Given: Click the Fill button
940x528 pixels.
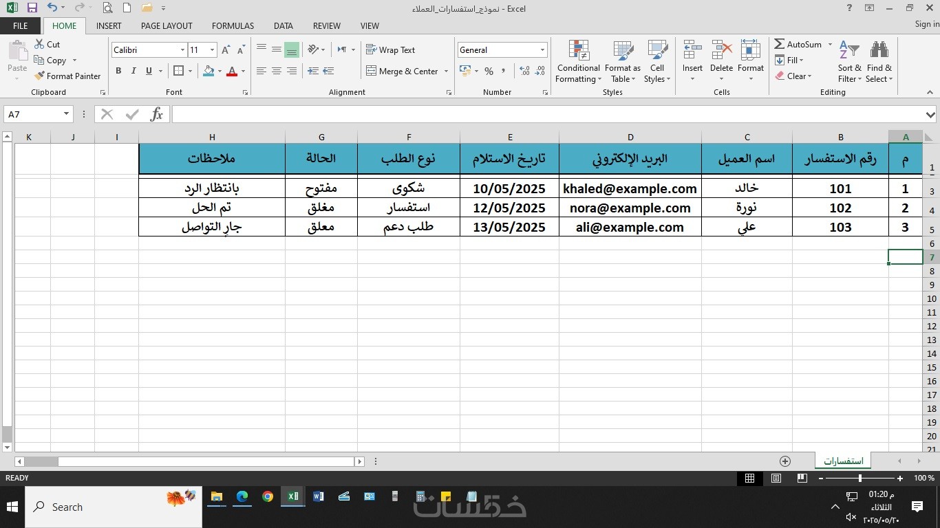Looking at the screenshot, I should click(789, 60).
